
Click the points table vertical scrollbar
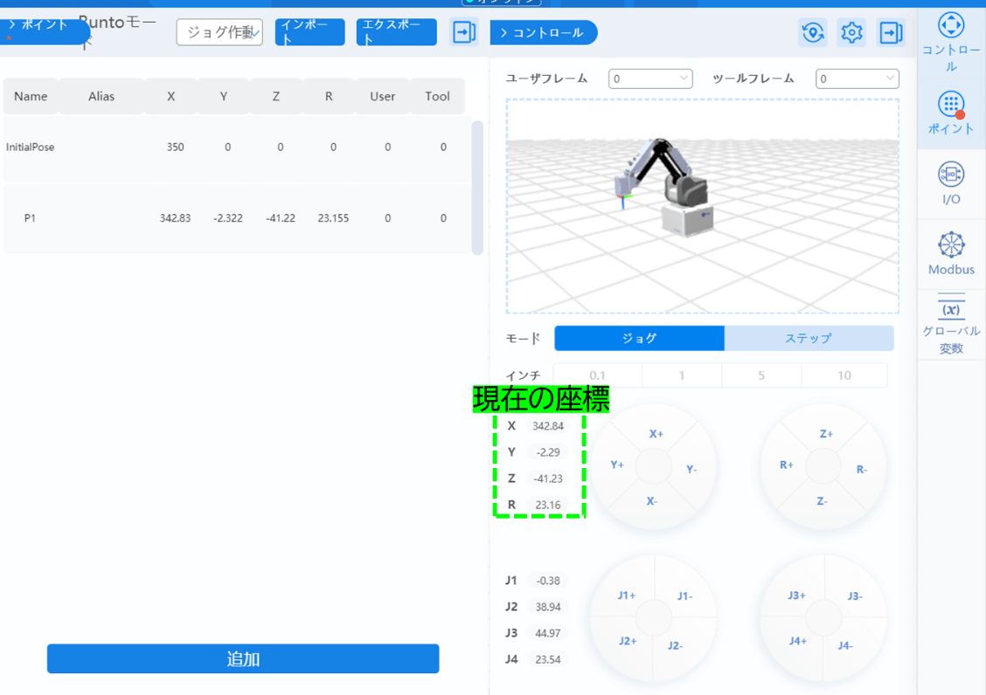tap(477, 187)
